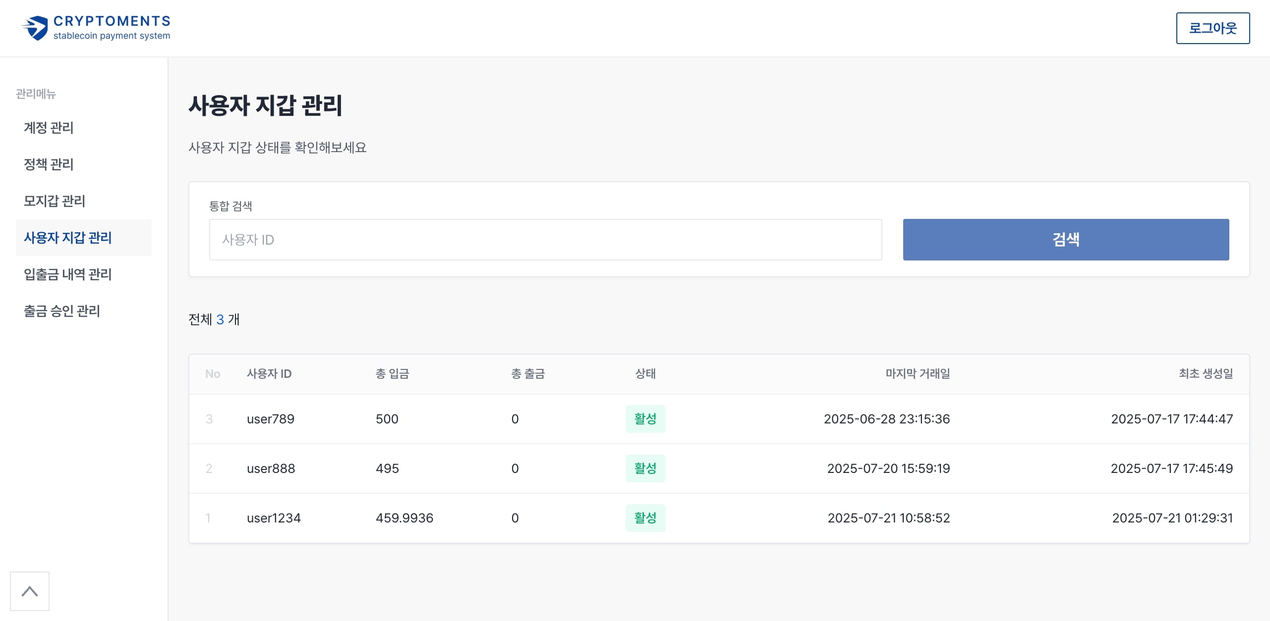Click the 로그아웃 logout button
Screen dimensions: 1270x621
click(x=1212, y=28)
